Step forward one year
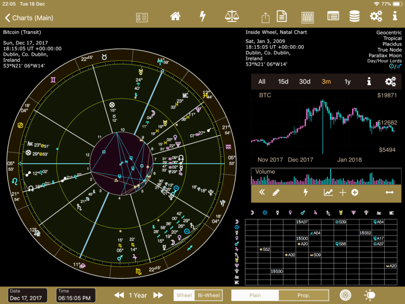The height and width of the screenshot is (304, 405). [x=158, y=295]
